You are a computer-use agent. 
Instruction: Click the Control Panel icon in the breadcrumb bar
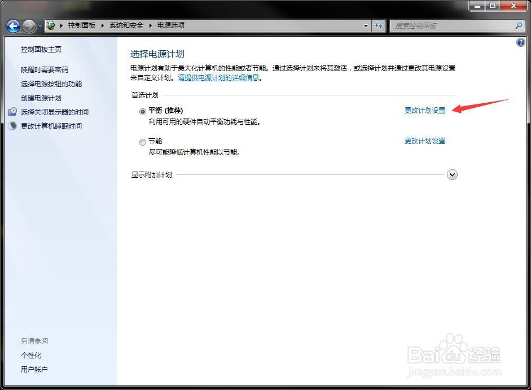pos(50,25)
